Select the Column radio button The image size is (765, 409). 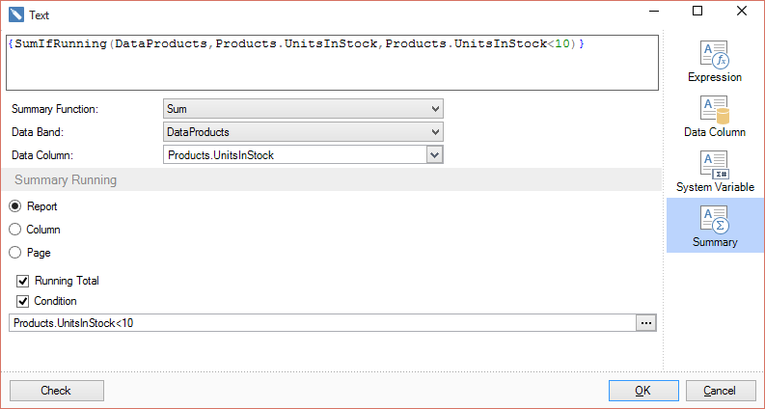pyautogui.click(x=15, y=230)
